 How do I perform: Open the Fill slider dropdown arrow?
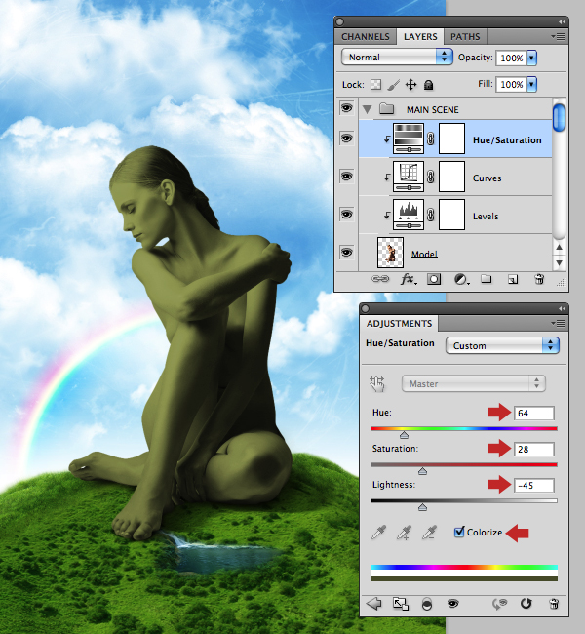pos(532,84)
